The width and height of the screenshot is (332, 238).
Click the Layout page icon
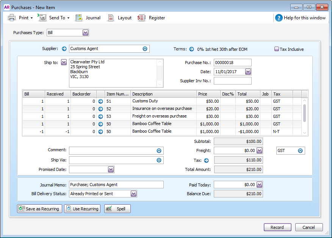[111, 18]
